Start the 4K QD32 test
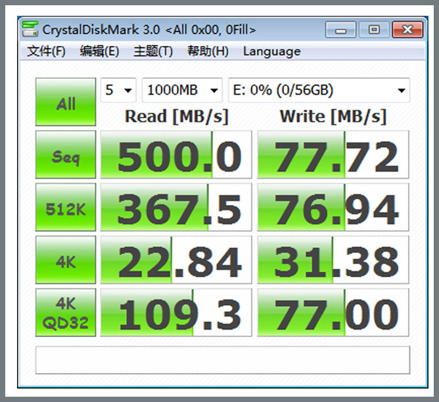The width and height of the screenshot is (439, 402). click(66, 313)
